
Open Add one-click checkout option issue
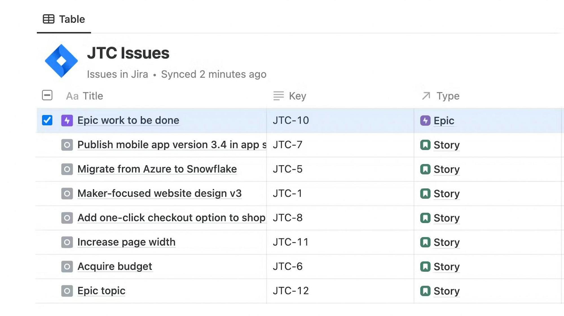171,218
